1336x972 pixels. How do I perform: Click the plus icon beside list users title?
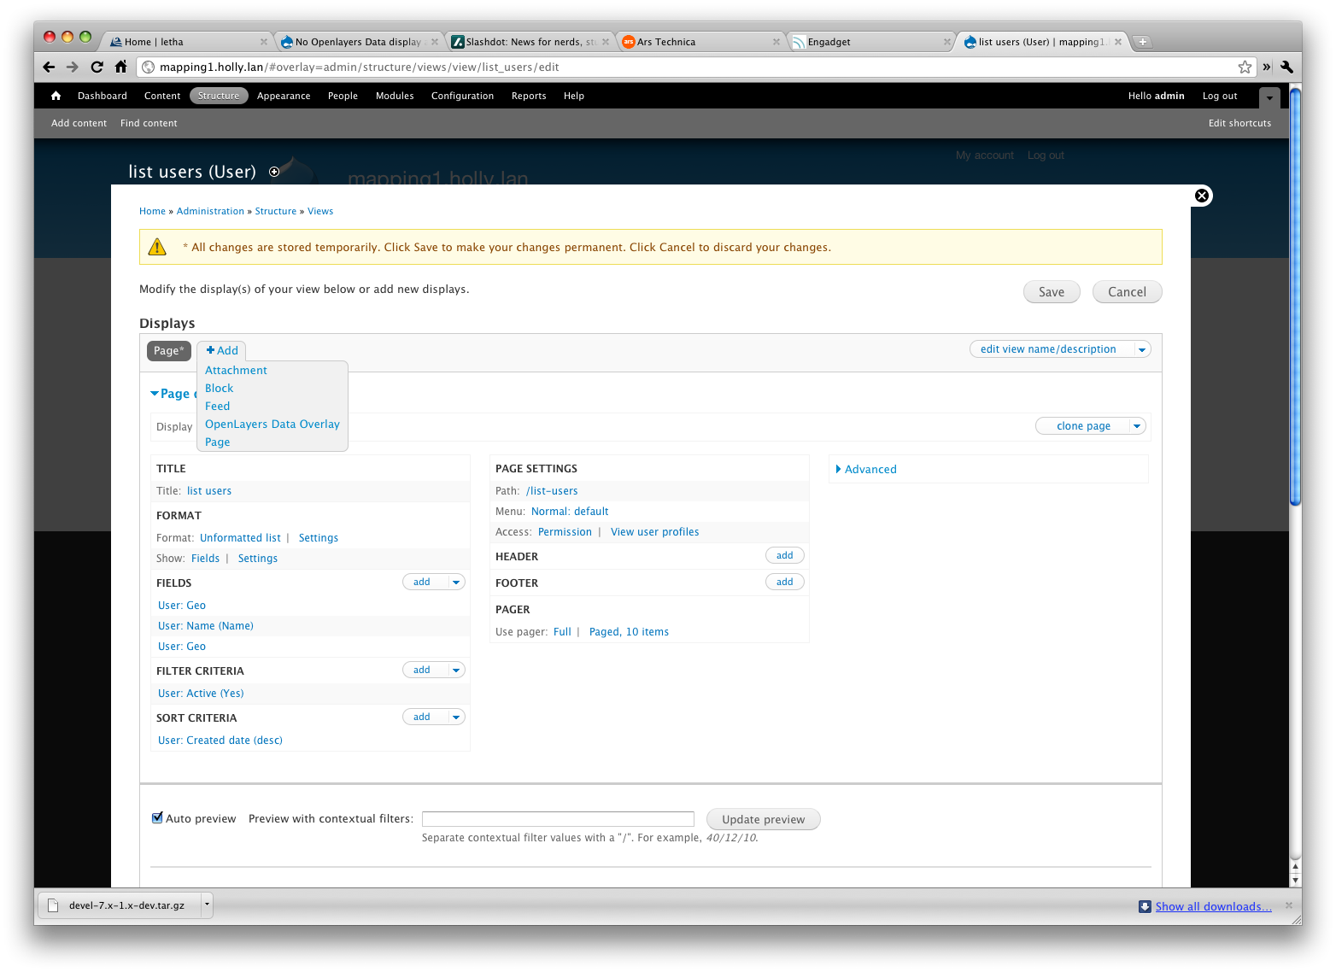click(x=274, y=172)
